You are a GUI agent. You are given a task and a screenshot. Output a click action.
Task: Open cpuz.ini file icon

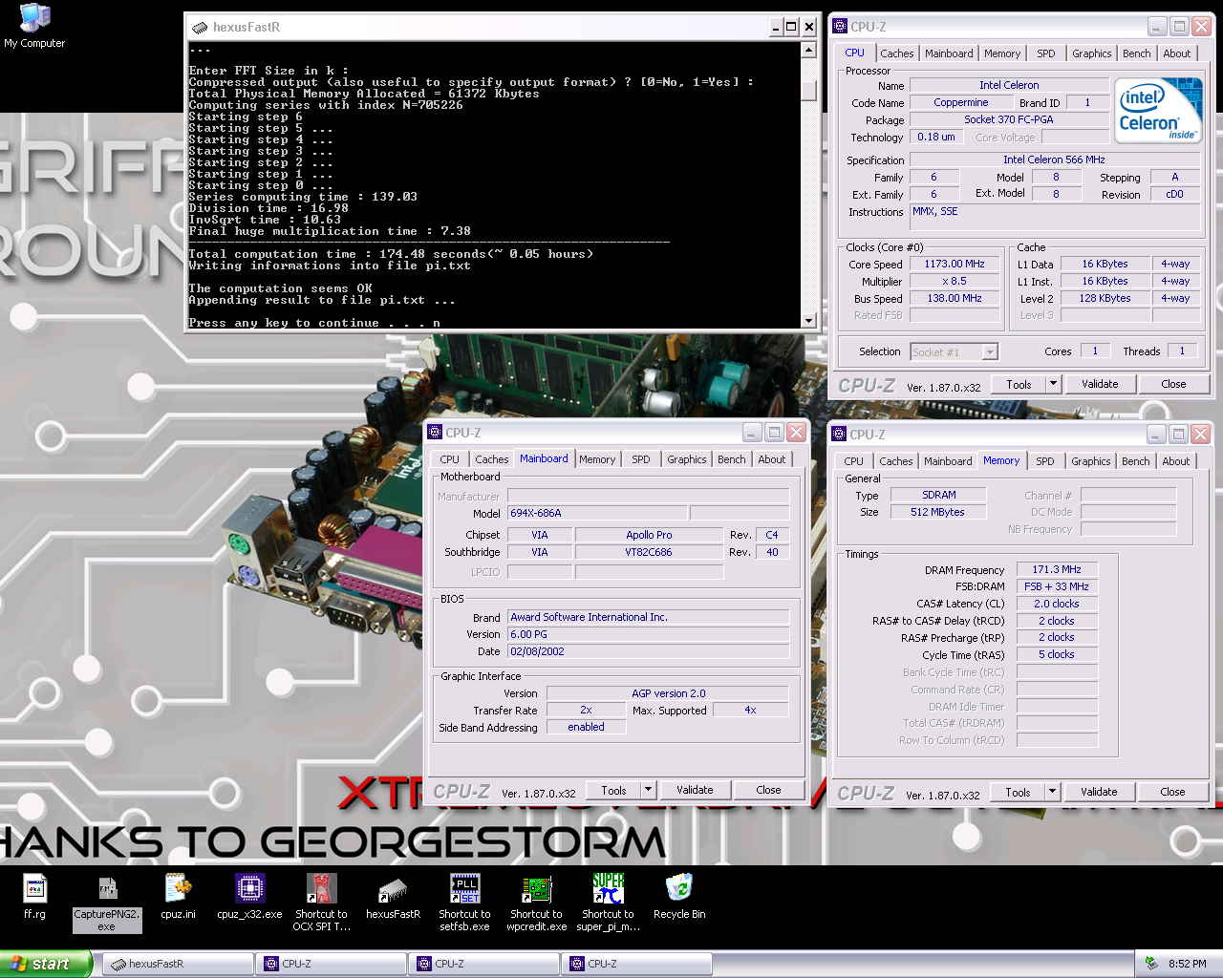tap(178, 896)
